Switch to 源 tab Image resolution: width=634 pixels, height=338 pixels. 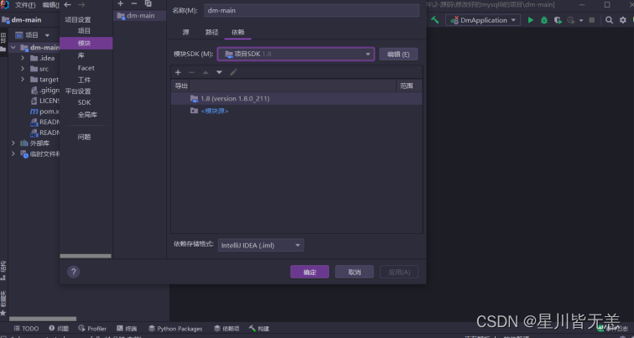185,33
